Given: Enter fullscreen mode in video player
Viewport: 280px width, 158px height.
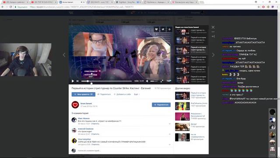Looking at the screenshot, I should click(162, 81).
